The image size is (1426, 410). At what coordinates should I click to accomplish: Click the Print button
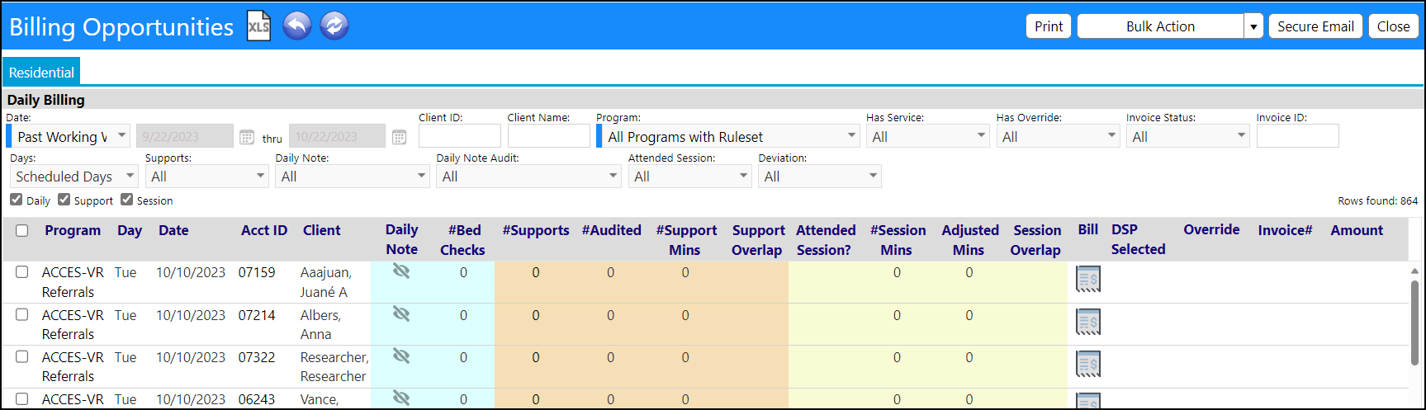[x=1049, y=26]
